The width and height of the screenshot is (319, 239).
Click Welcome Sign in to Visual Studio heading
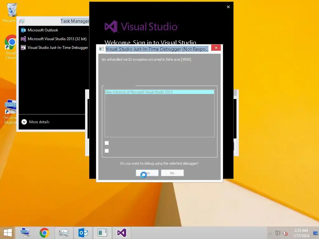pos(150,42)
